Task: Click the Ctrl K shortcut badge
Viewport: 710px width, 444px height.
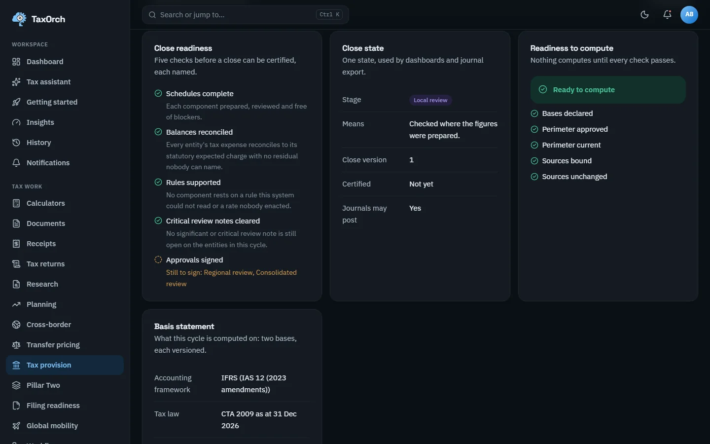Action: (330, 15)
